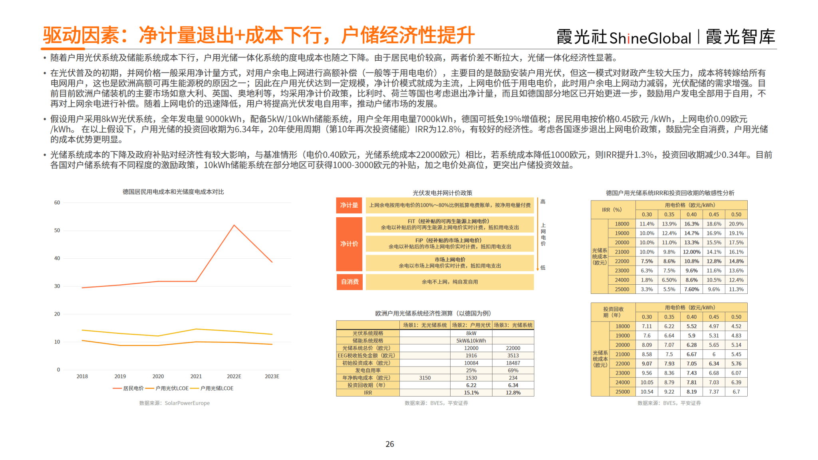This screenshot has width=818, height=460.
Task: Click the 余电不上网，纯自发自用 box
Action: pos(450,282)
